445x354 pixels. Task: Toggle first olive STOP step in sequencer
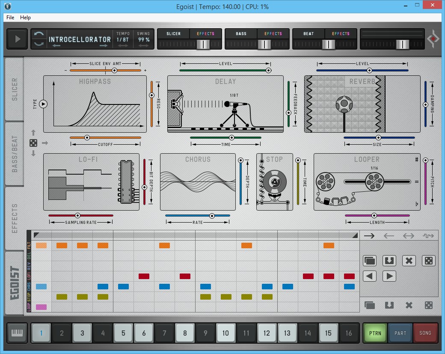[x=62, y=297]
